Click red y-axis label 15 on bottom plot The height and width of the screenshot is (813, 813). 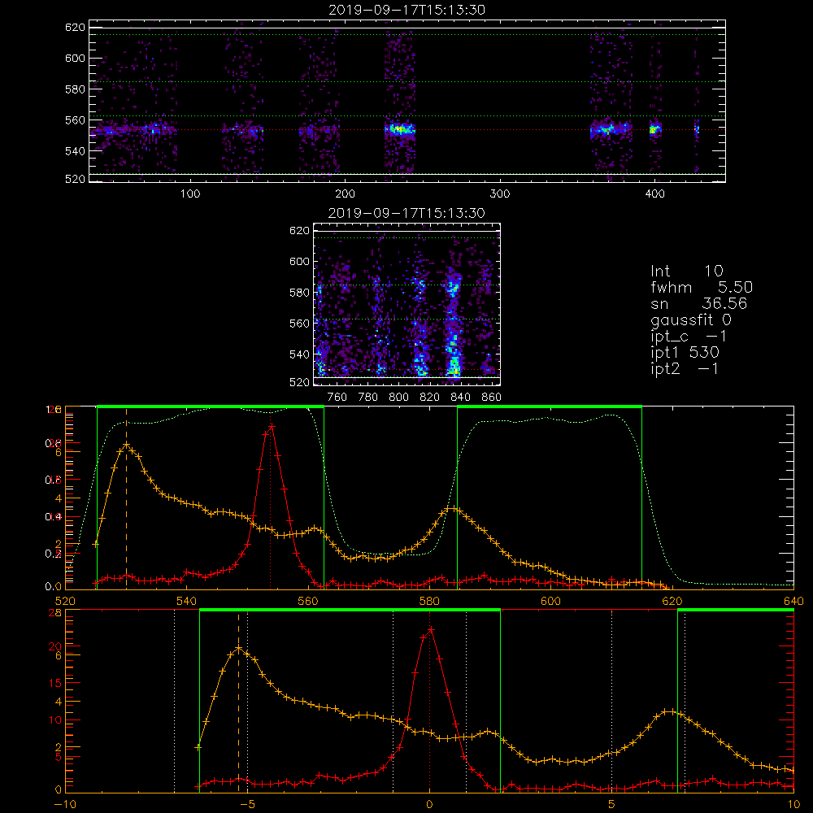(x=55, y=683)
